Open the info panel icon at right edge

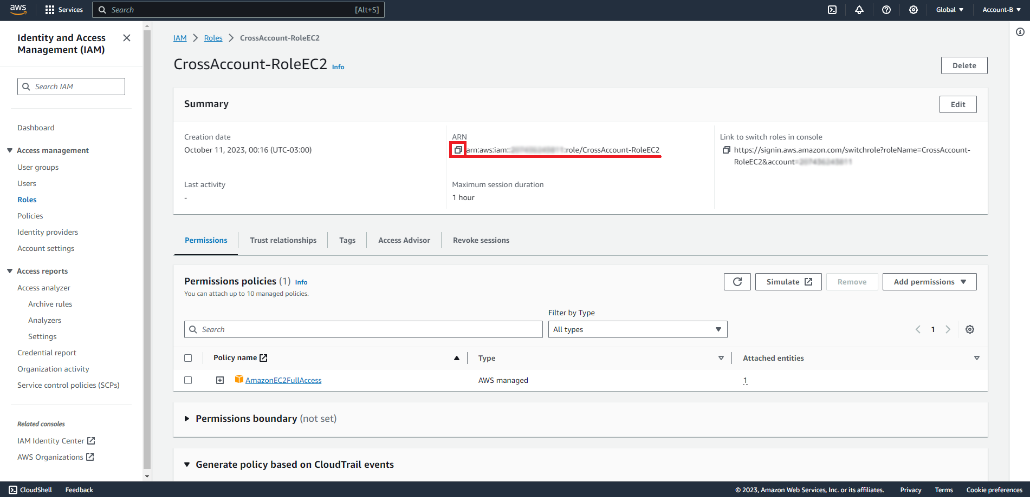[x=1020, y=32]
